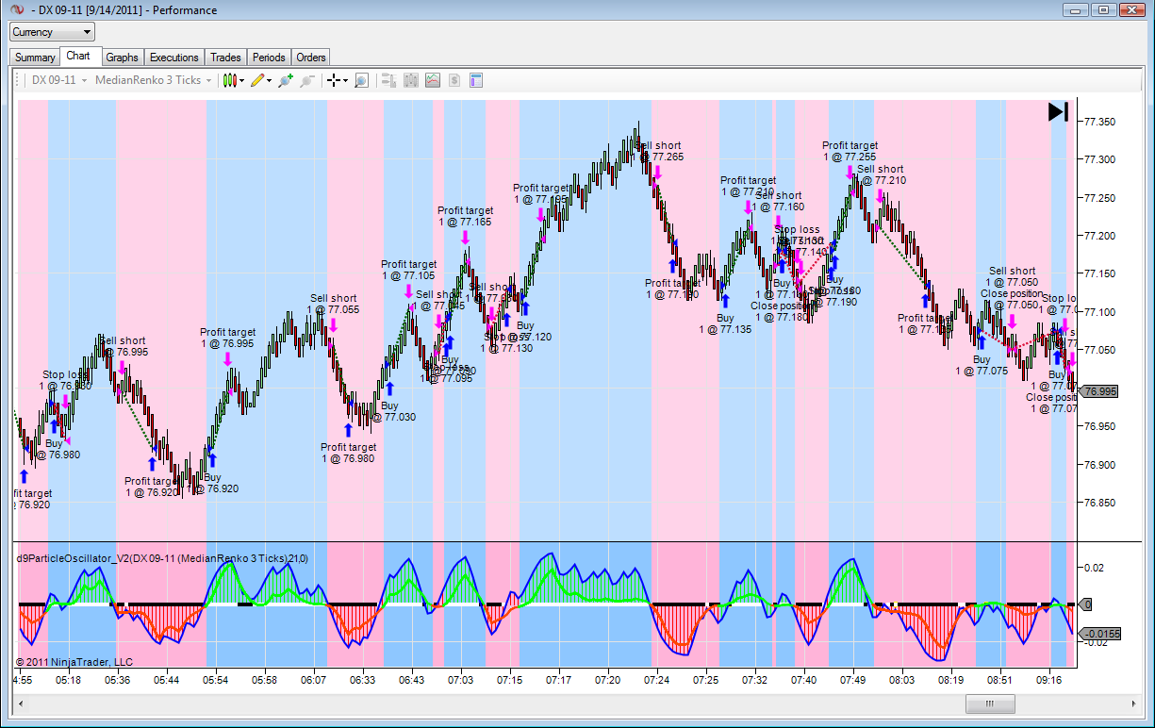Click the 'Profit target 1 @ 77.255' label

coord(850,151)
